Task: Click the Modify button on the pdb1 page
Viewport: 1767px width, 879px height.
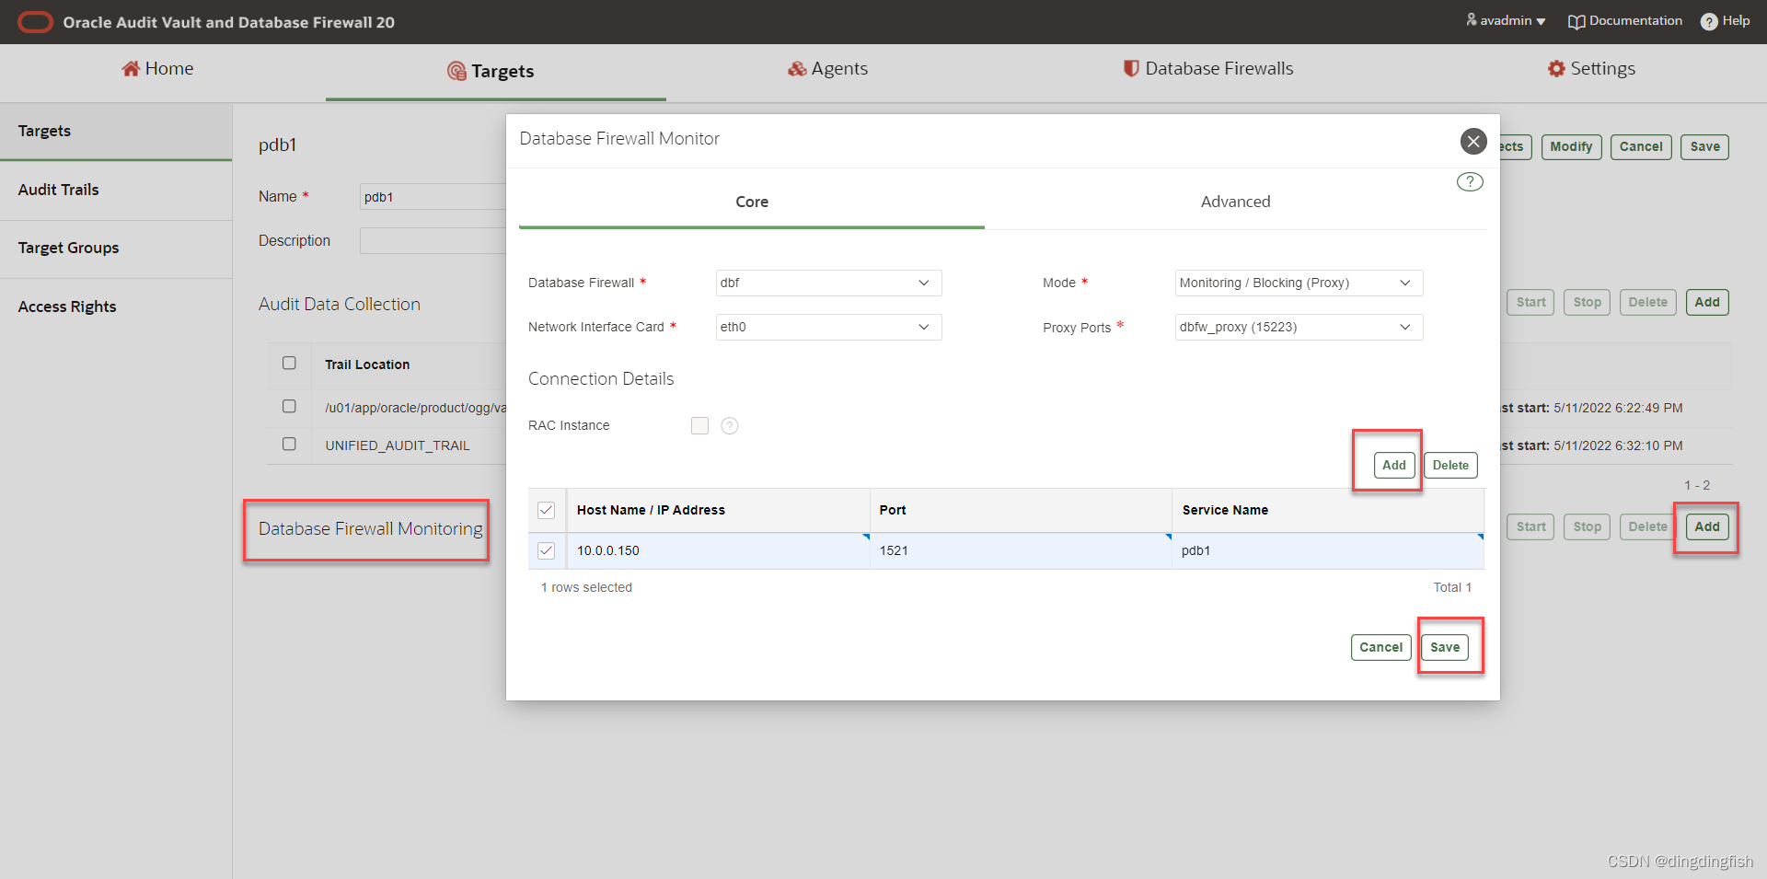Action: [x=1571, y=146]
